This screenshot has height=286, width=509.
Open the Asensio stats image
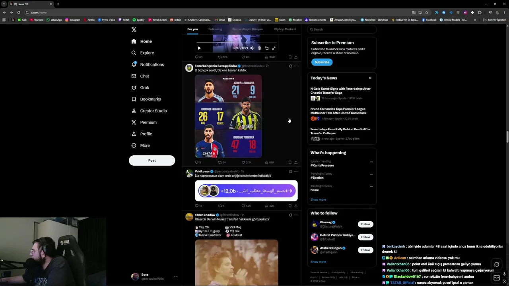pyautogui.click(x=228, y=116)
